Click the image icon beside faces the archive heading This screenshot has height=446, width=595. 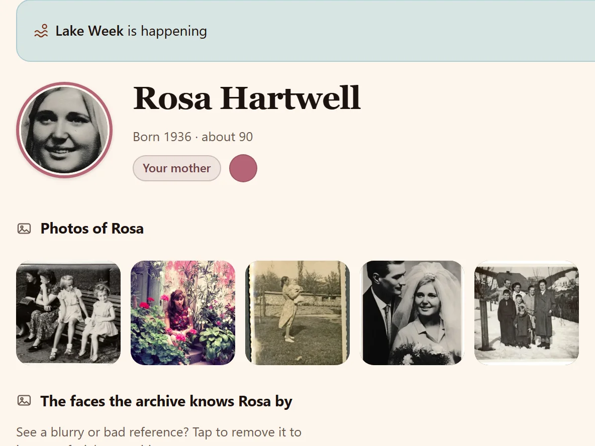click(x=24, y=400)
